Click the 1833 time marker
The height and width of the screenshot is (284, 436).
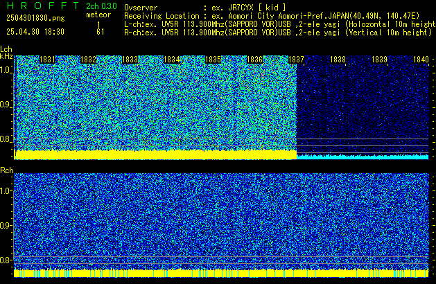point(130,60)
